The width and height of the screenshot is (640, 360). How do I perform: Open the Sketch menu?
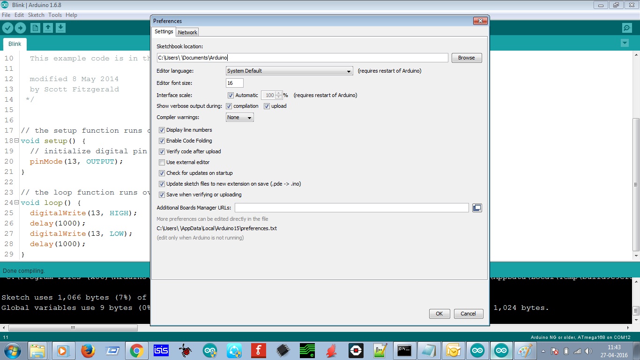[x=36, y=15]
